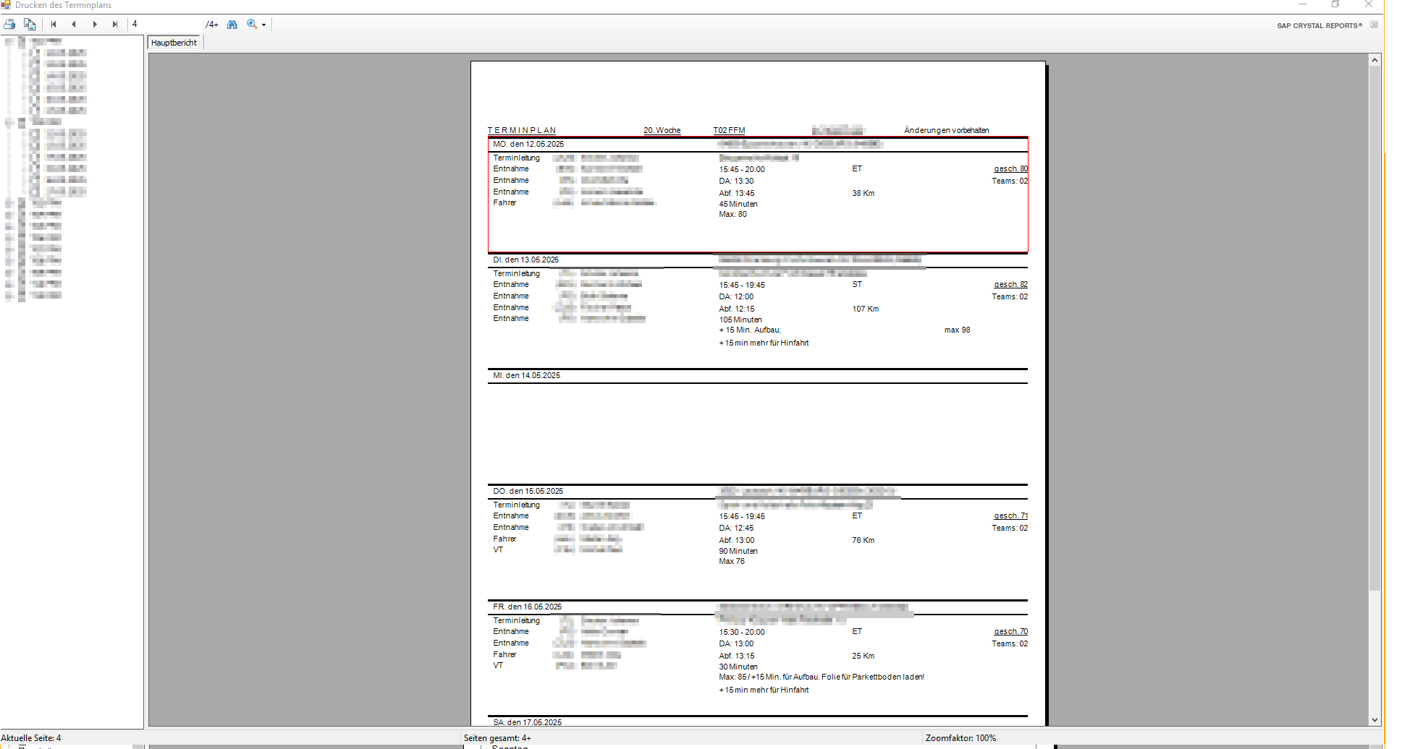The image size is (1415, 749).
Task: Click '105 Minuten' text
Action: point(740,320)
